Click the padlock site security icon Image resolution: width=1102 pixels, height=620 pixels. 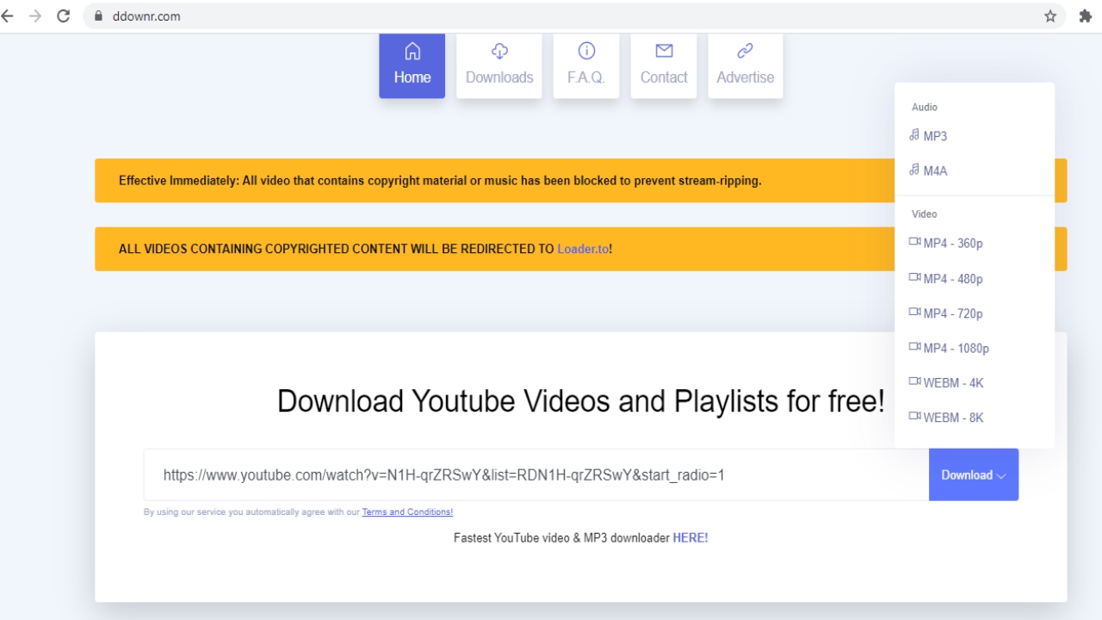tap(97, 15)
